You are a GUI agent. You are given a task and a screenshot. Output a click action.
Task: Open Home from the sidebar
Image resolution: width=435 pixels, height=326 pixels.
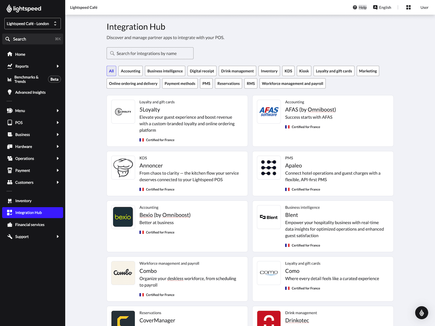(20, 54)
